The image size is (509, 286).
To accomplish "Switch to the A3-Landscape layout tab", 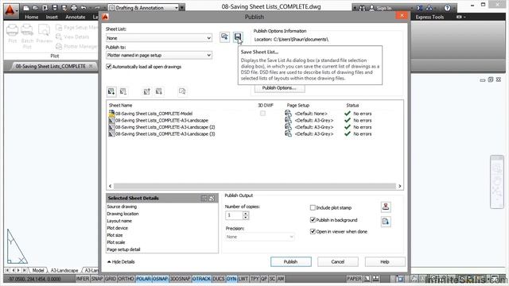I will 64,270.
